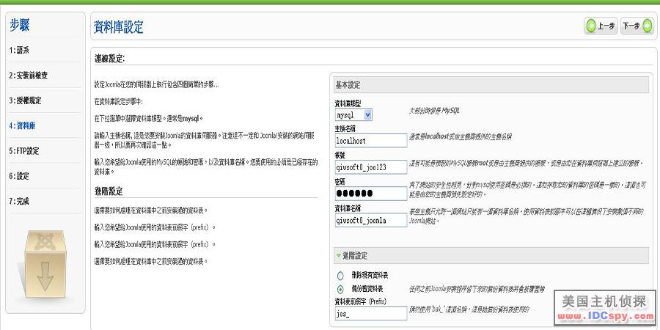Select step 5: FTP設定 in sidebar

point(24,150)
